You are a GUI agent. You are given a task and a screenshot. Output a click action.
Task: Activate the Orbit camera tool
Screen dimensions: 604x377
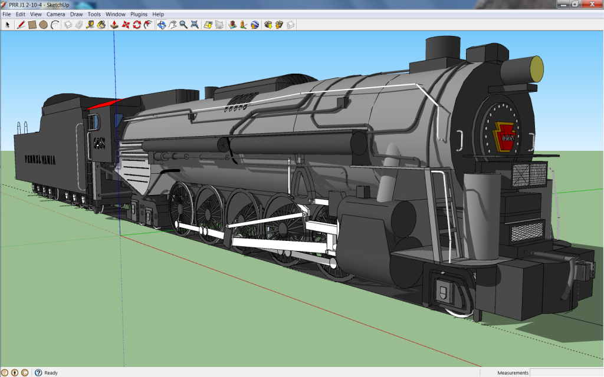(x=162, y=25)
